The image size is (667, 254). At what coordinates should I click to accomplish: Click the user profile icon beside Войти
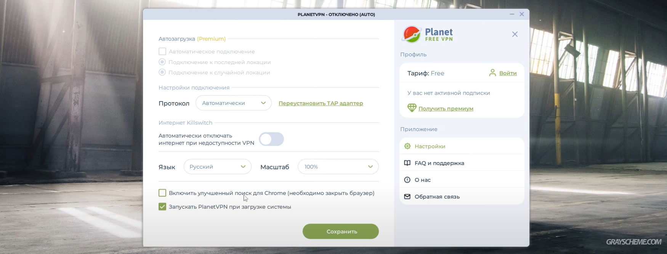tap(492, 72)
